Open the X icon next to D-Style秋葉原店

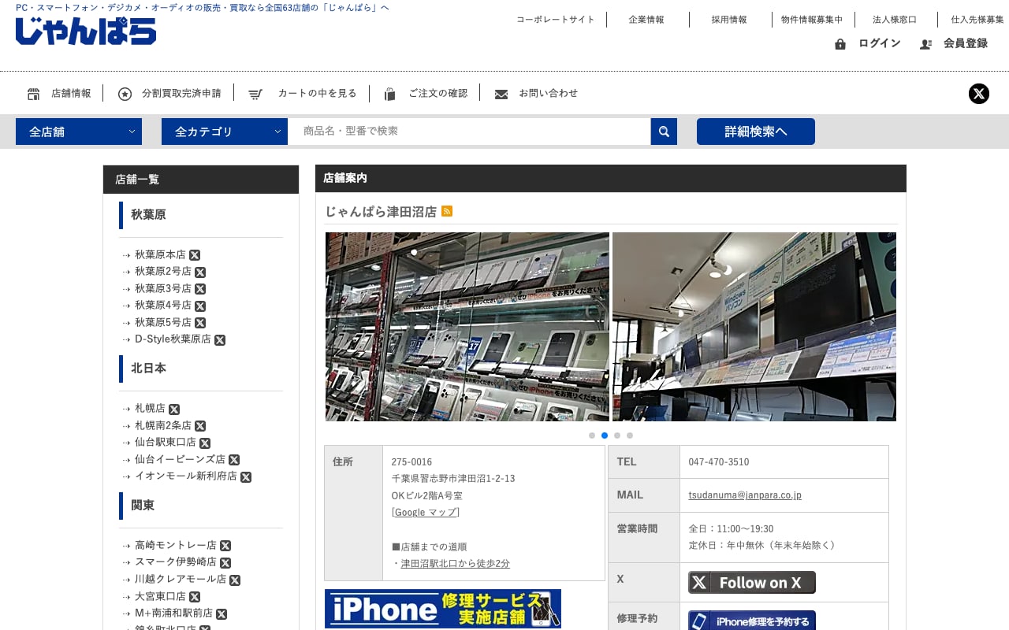pos(220,340)
